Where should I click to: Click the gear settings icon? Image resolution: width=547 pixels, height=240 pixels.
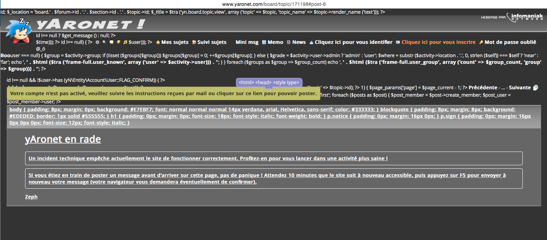97,42
